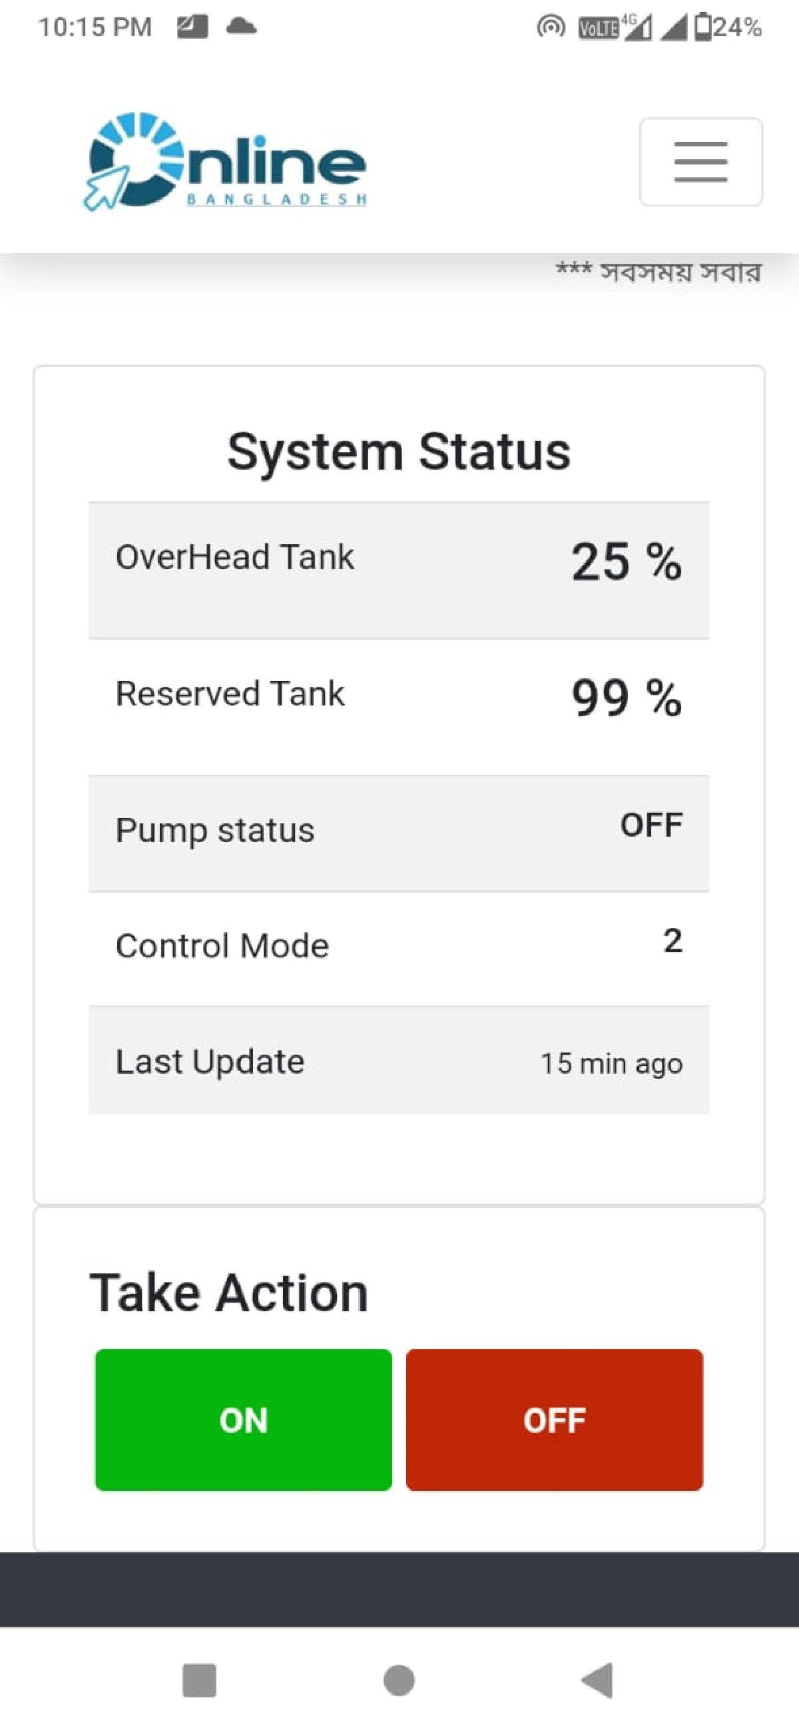This screenshot has width=799, height=1734.
Task: Open the hamburger navigation menu
Action: [x=700, y=162]
